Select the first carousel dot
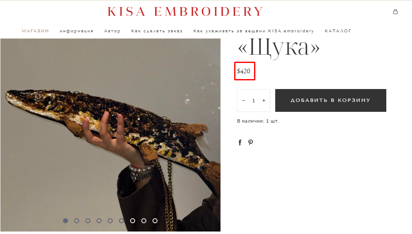Viewport: 412px width, 234px height. pos(65,221)
